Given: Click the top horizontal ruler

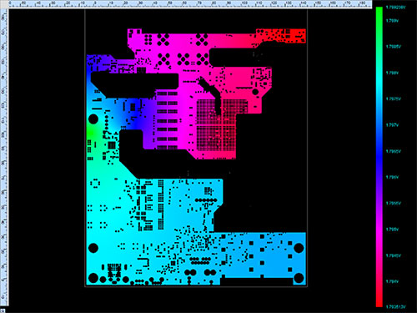Looking at the screenshot, I should point(190,3).
